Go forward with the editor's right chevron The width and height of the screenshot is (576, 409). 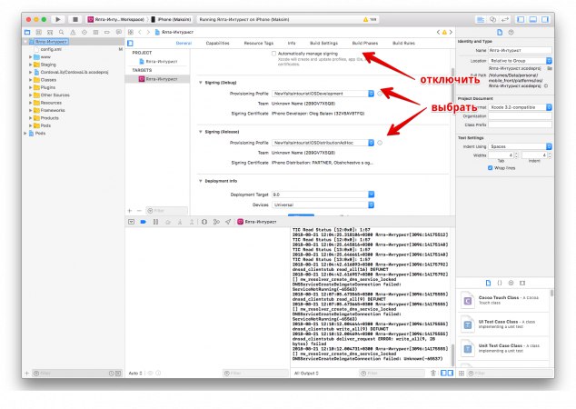click(148, 33)
